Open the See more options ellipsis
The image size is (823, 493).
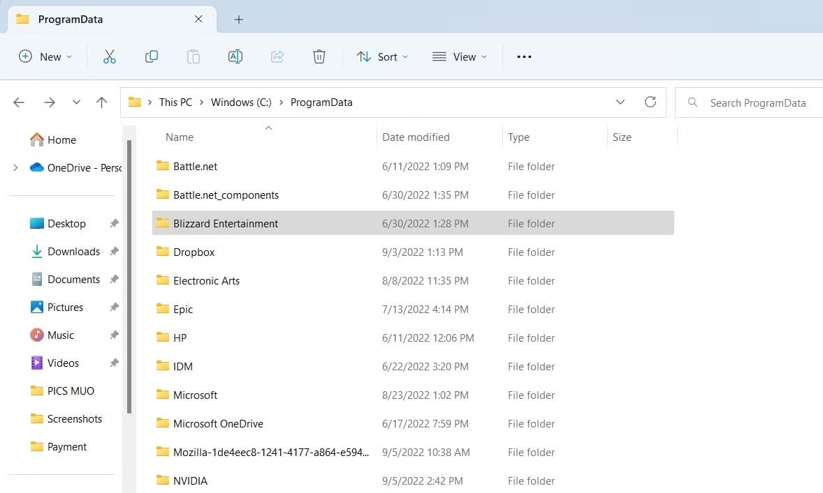click(x=524, y=56)
